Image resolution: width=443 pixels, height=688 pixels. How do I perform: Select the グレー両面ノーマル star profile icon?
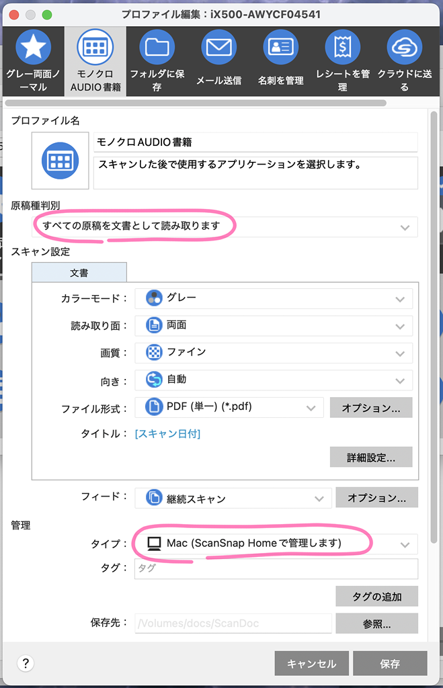coord(34,47)
